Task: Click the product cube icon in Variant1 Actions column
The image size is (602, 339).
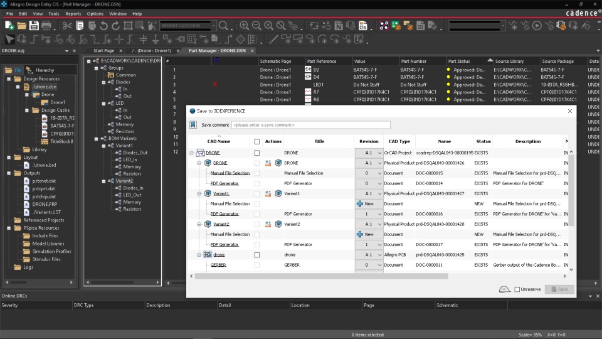Action: click(x=278, y=193)
